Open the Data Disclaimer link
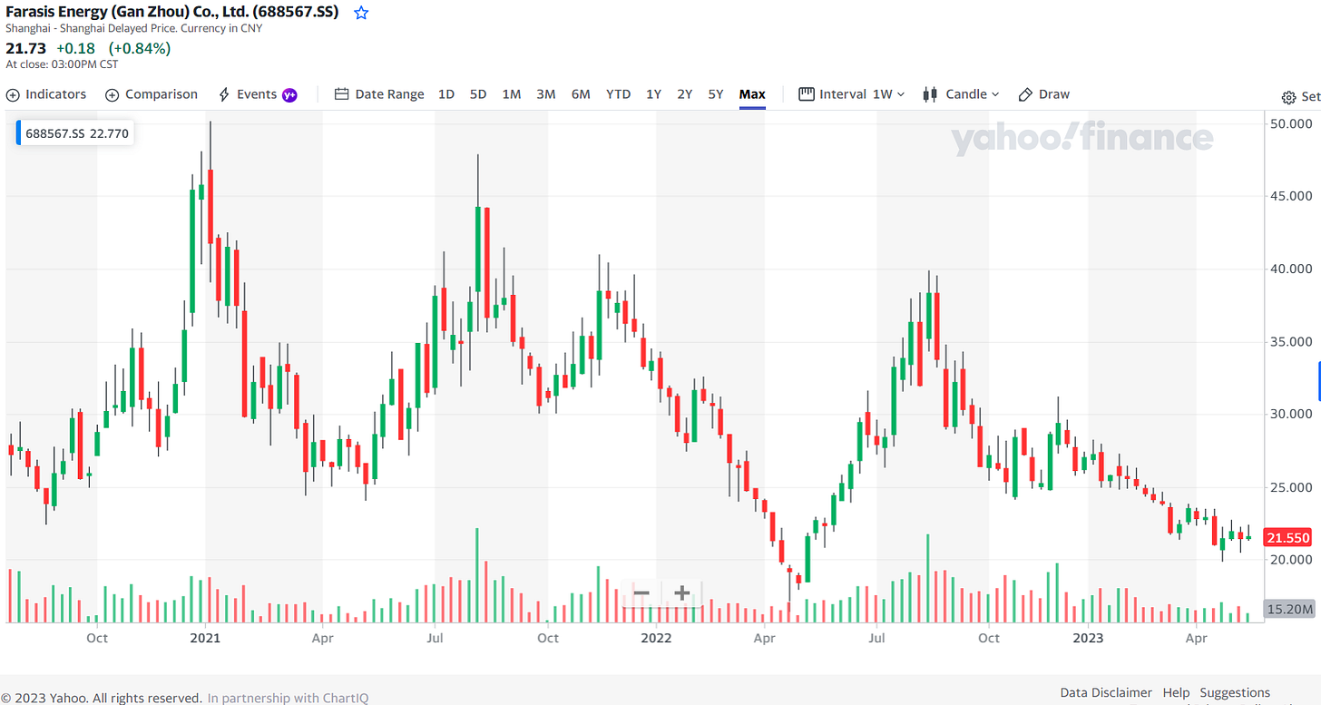The width and height of the screenshot is (1321, 705). 1106,692
